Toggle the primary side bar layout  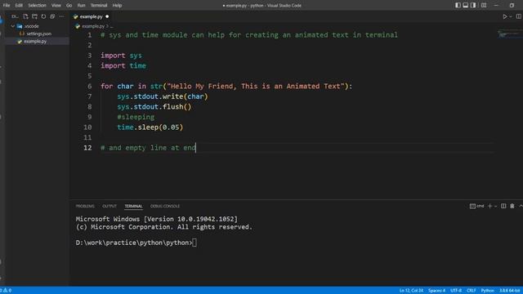(x=458, y=6)
